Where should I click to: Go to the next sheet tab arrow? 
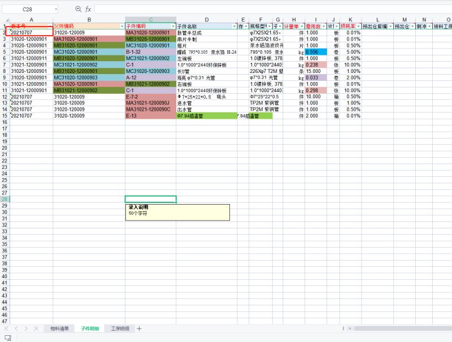26,328
